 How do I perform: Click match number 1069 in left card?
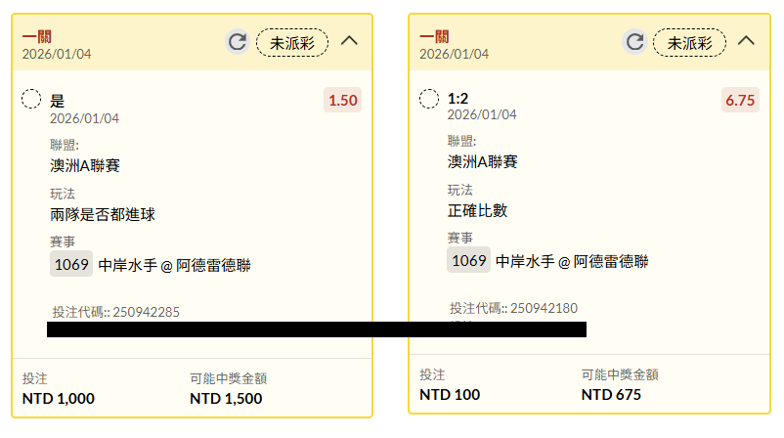(x=71, y=264)
